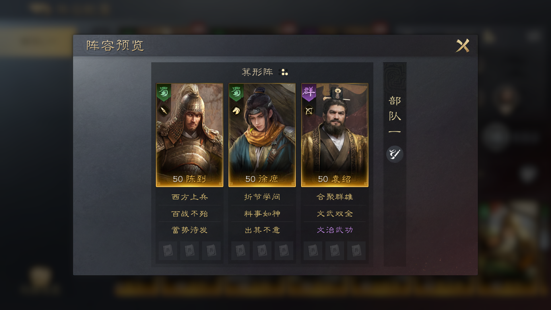Screen dimensions: 551x310
Task: Click the archer bow icon on 袁绍's card
Action: tap(309, 111)
